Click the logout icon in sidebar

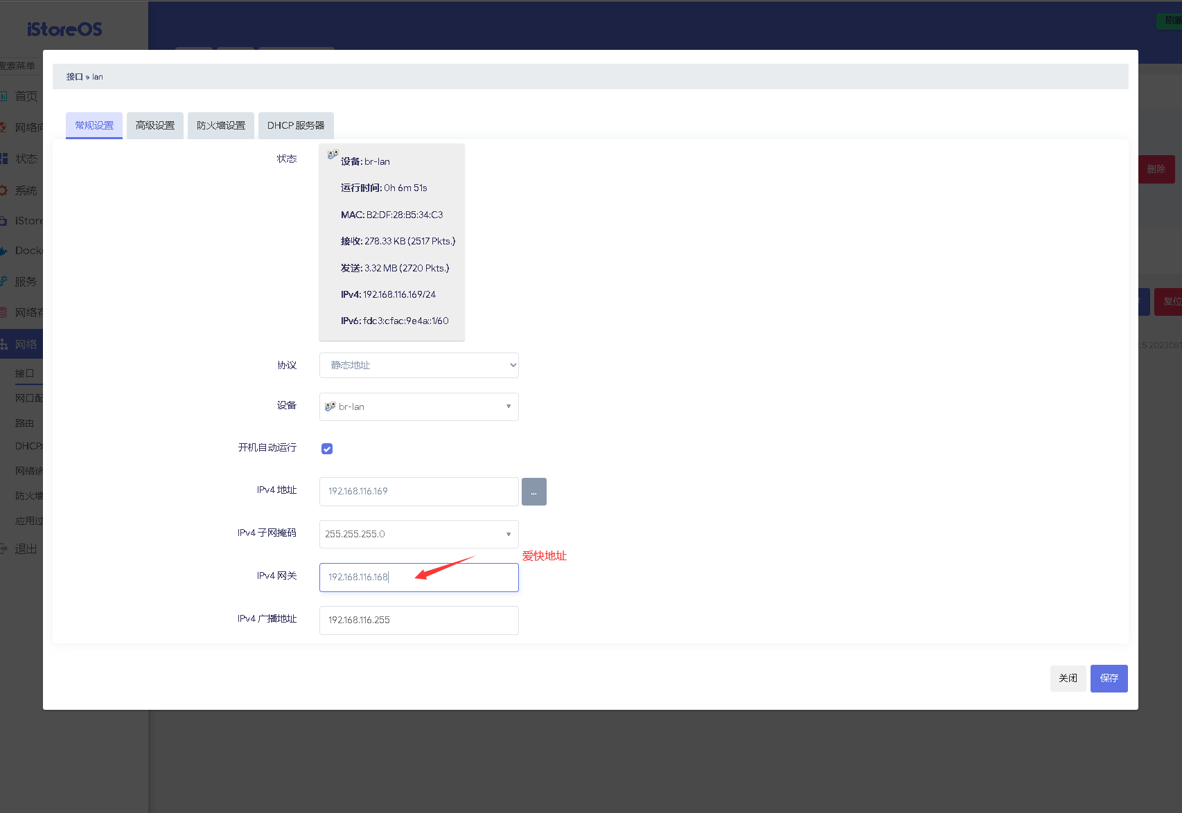pyautogui.click(x=4, y=548)
